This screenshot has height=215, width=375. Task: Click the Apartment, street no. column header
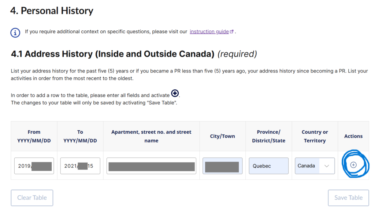click(x=151, y=136)
